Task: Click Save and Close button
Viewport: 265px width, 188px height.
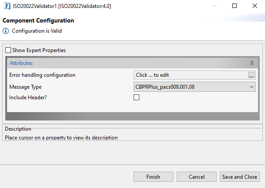Action: click(x=240, y=177)
